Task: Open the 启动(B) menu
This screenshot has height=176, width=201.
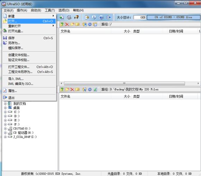Action: pyautogui.click(x=36, y=10)
